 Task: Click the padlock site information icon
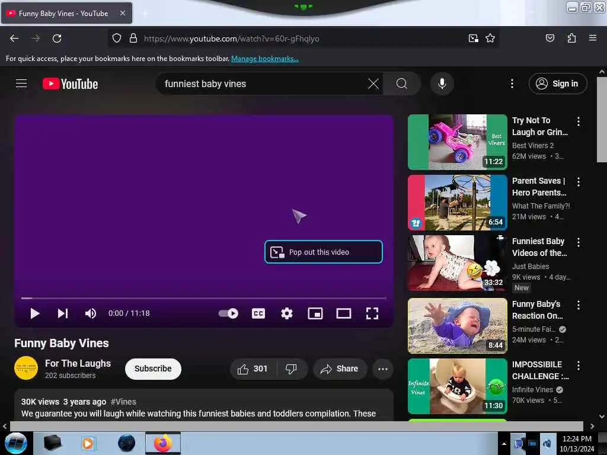[133, 39]
